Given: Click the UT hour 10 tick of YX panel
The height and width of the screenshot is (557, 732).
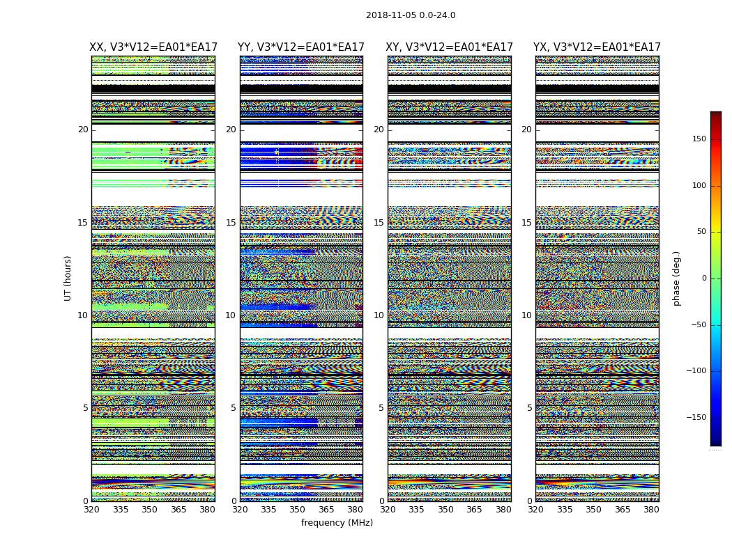Looking at the screenshot, I should [527, 315].
